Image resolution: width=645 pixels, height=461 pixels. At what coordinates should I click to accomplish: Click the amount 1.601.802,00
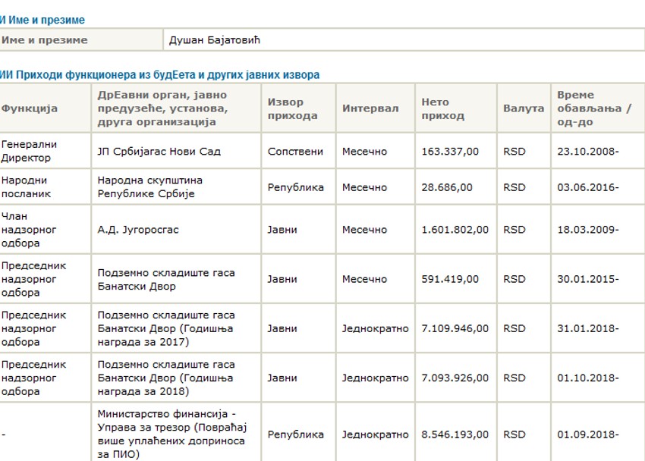click(455, 229)
